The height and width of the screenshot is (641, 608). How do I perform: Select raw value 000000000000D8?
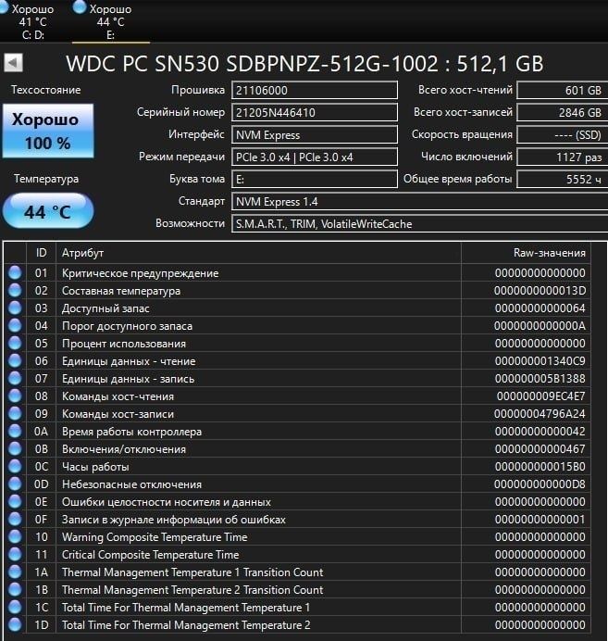(540, 484)
